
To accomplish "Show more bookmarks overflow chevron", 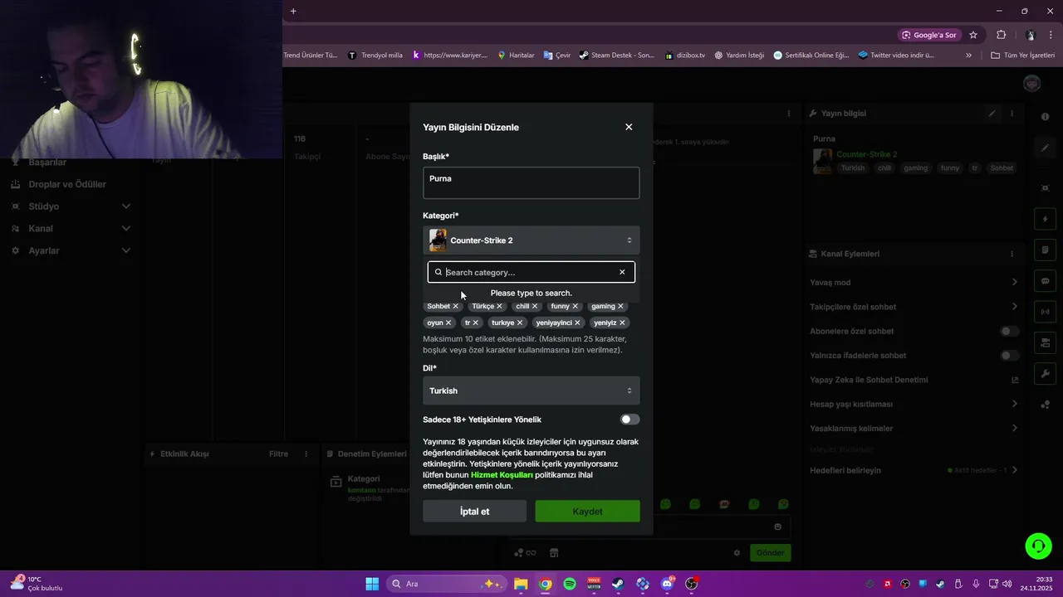I will [968, 56].
